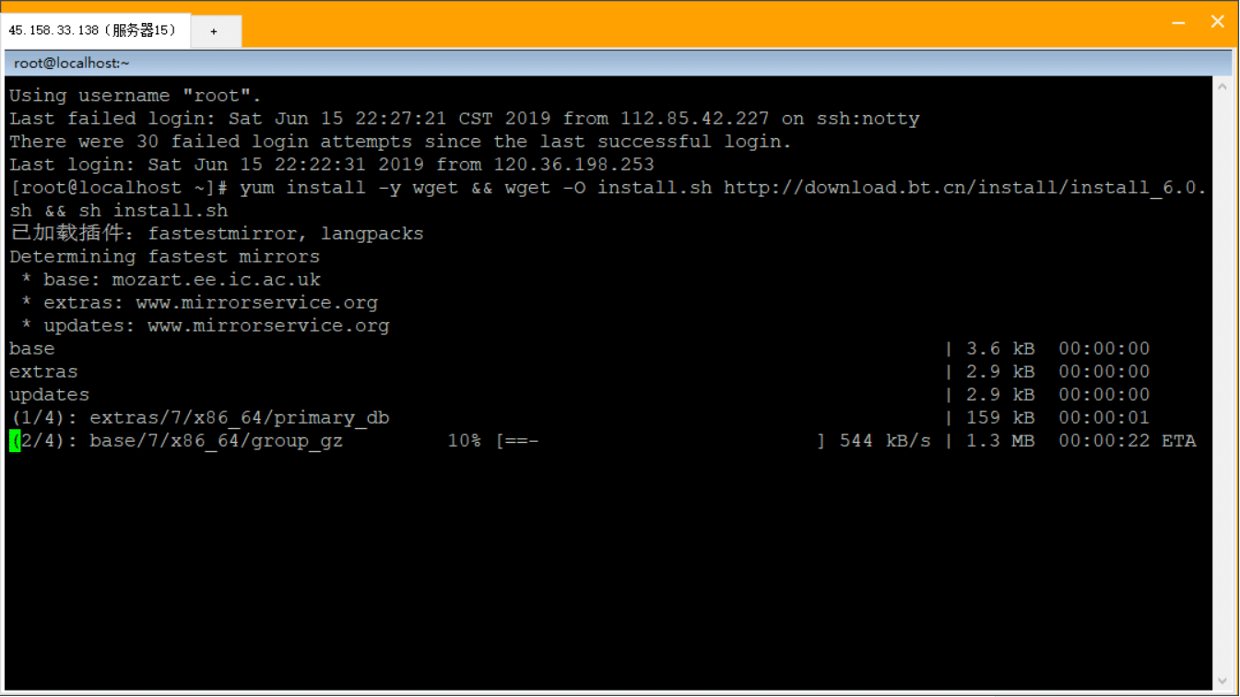Click the "Determining fastest mirrors" line
The image size is (1240, 697).
164,257
